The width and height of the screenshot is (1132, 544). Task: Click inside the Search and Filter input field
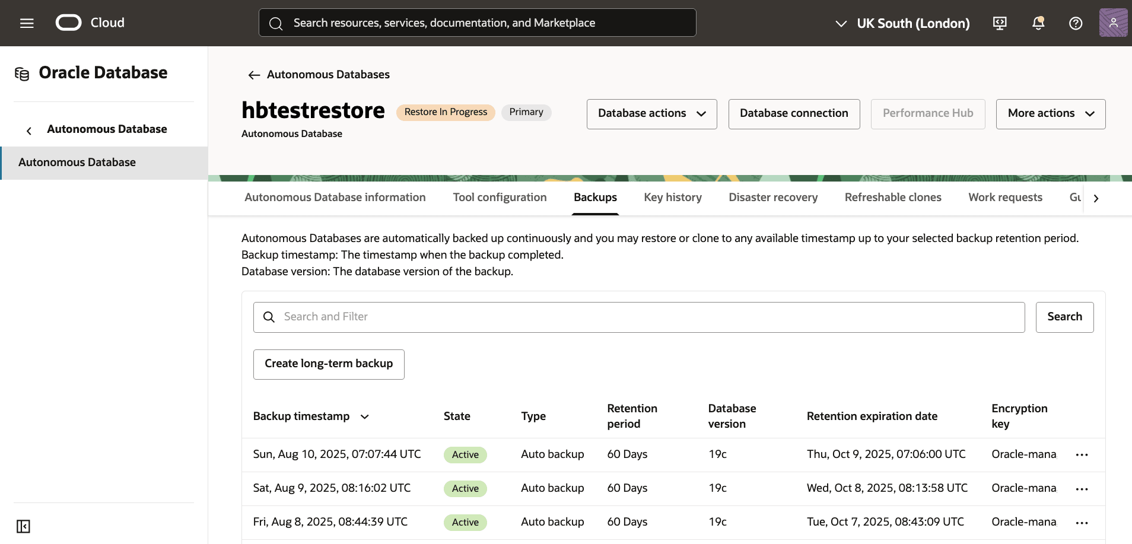[x=534, y=317]
